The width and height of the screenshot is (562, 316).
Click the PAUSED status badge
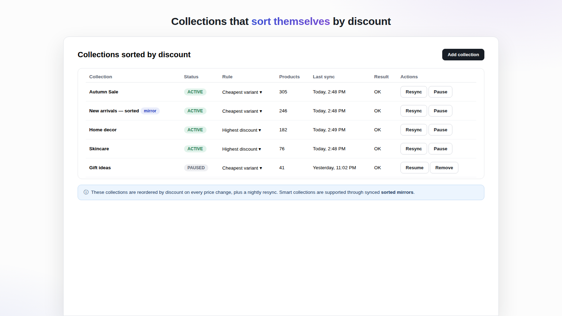[x=196, y=168]
